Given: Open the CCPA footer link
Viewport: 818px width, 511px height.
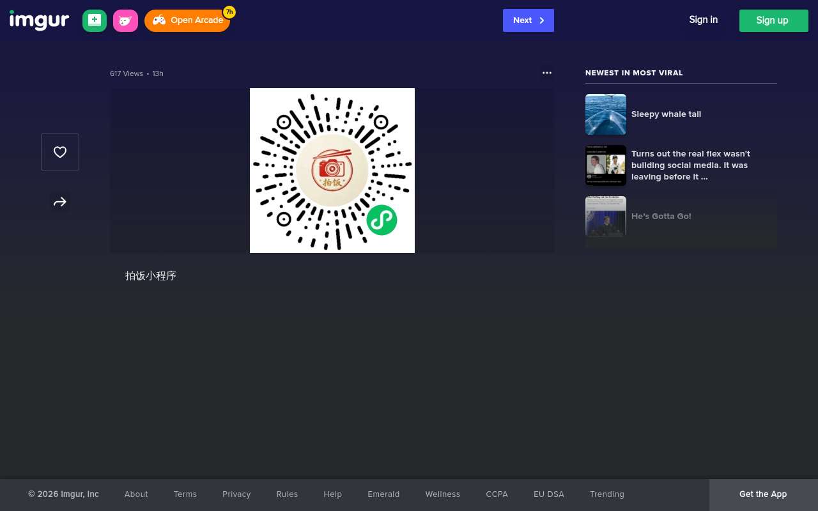Looking at the screenshot, I should (497, 494).
